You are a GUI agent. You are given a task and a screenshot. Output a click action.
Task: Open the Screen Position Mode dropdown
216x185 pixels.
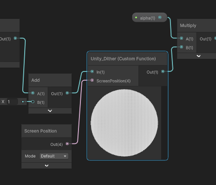(x=54, y=156)
